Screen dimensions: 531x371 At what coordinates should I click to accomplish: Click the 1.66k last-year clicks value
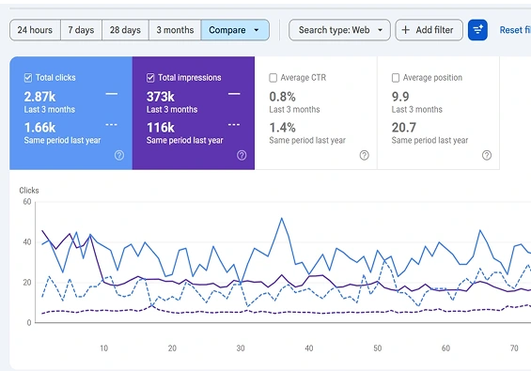39,128
